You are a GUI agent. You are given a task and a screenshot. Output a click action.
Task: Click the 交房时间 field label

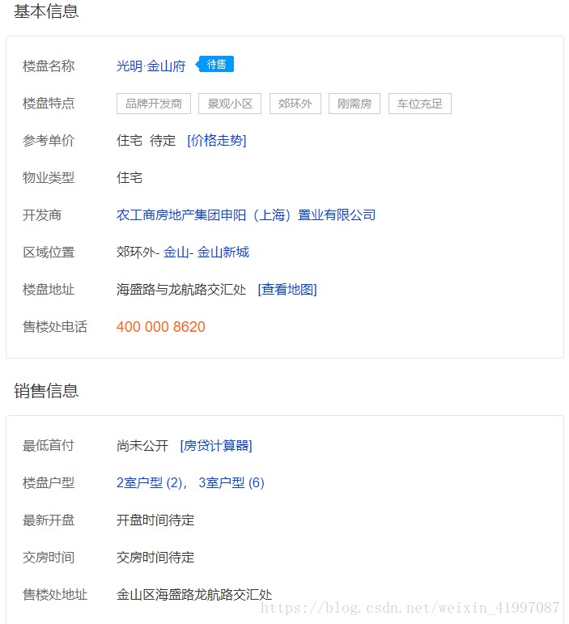tap(49, 557)
